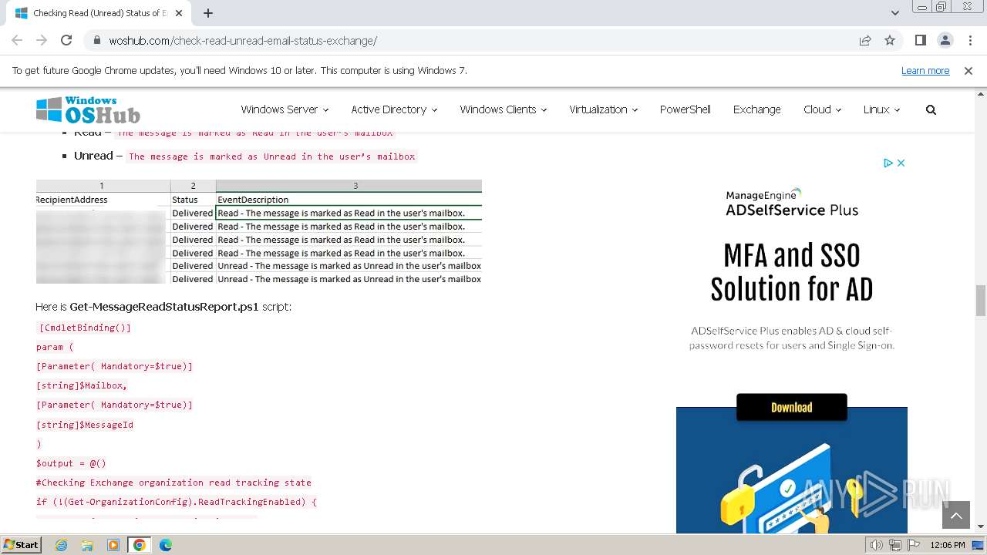Open Chrome three-dot menu
987x555 pixels.
tap(969, 41)
